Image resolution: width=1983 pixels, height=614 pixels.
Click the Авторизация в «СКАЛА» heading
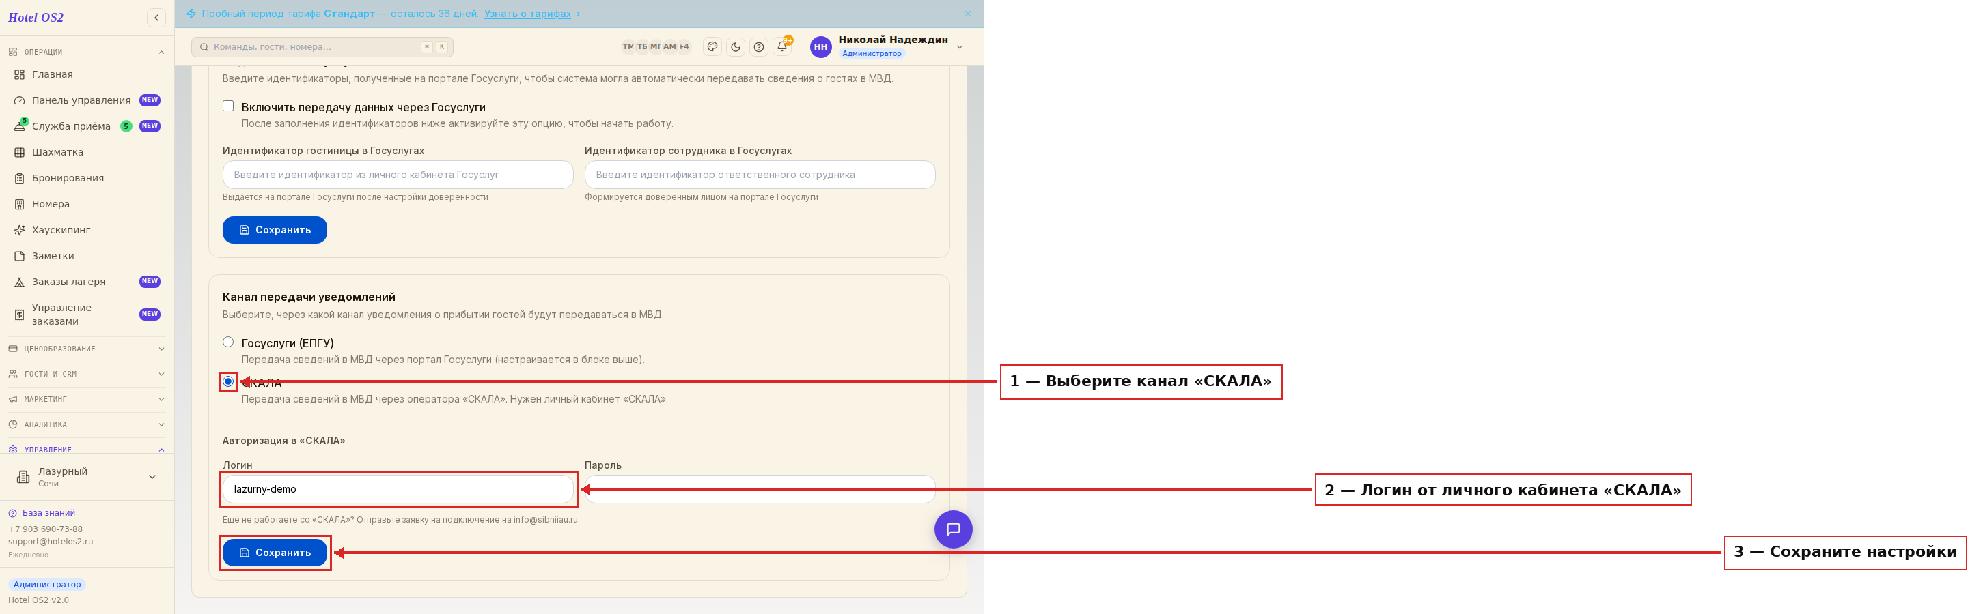(284, 441)
